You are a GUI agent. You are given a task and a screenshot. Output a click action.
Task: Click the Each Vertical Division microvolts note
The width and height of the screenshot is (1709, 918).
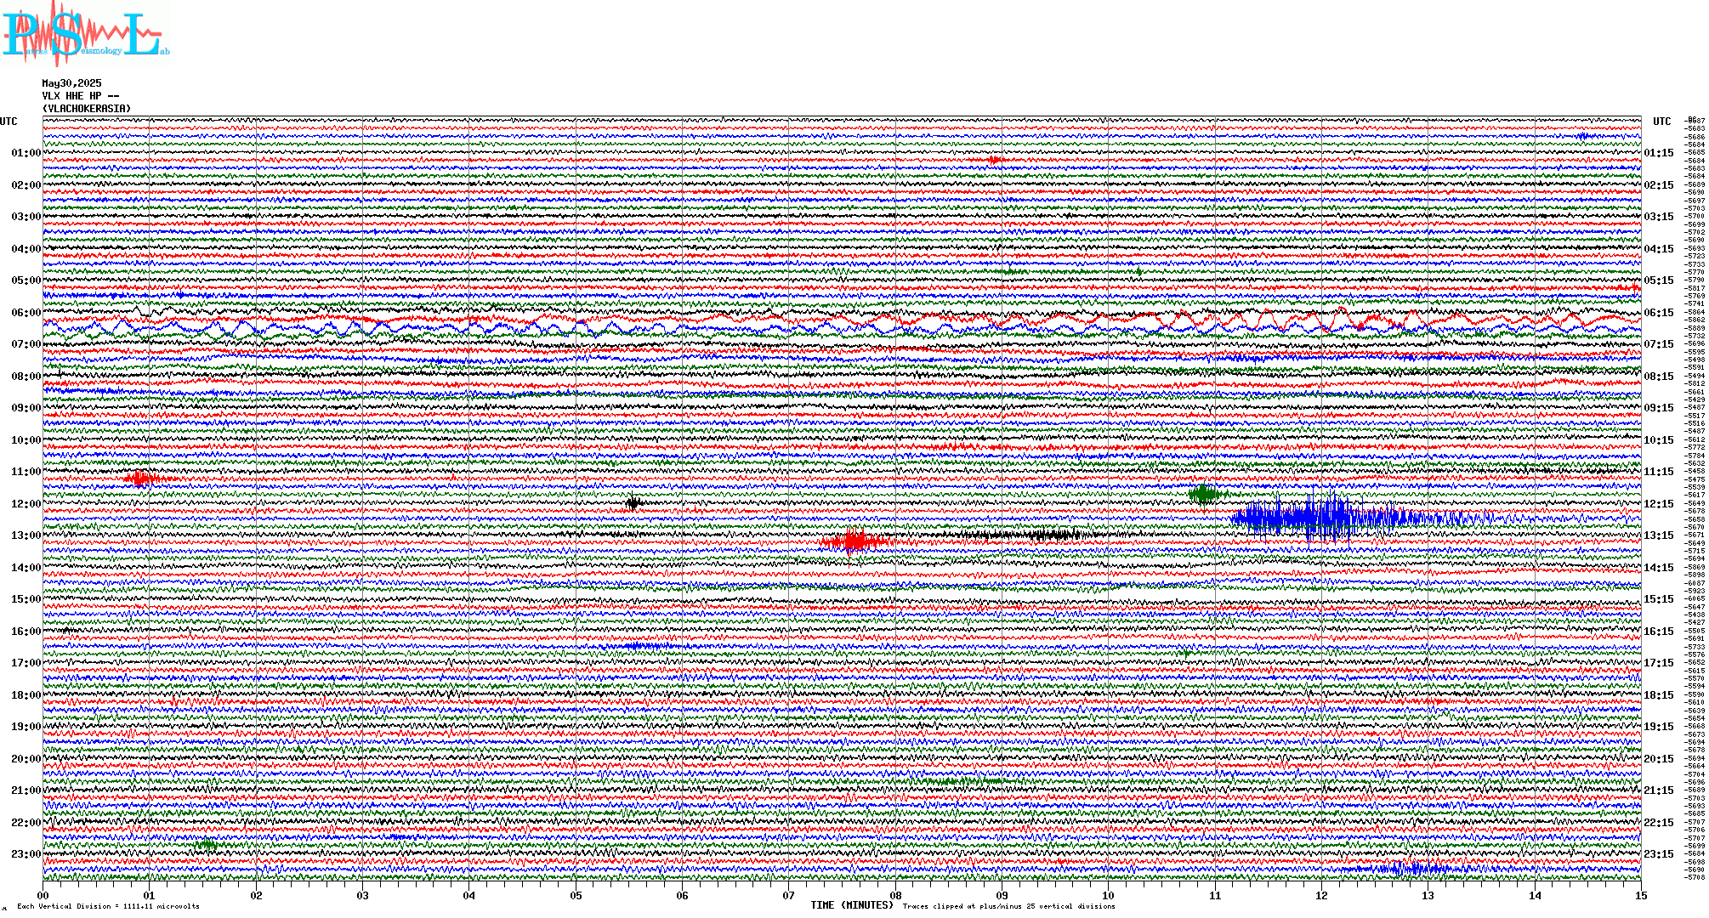108,906
